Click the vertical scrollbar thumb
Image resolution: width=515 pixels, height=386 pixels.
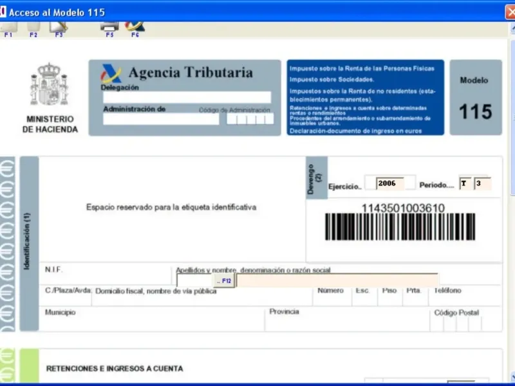(x=512, y=116)
